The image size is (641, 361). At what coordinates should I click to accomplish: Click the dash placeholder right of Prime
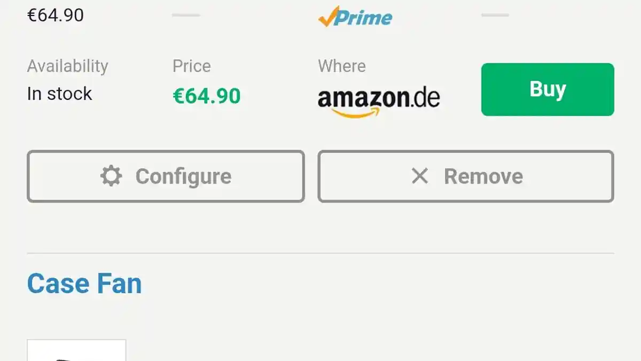tap(495, 15)
